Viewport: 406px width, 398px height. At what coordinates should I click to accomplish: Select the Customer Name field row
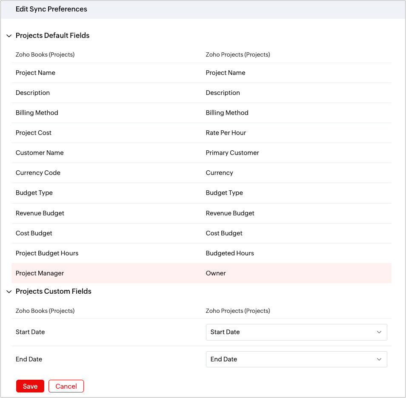(x=201, y=153)
